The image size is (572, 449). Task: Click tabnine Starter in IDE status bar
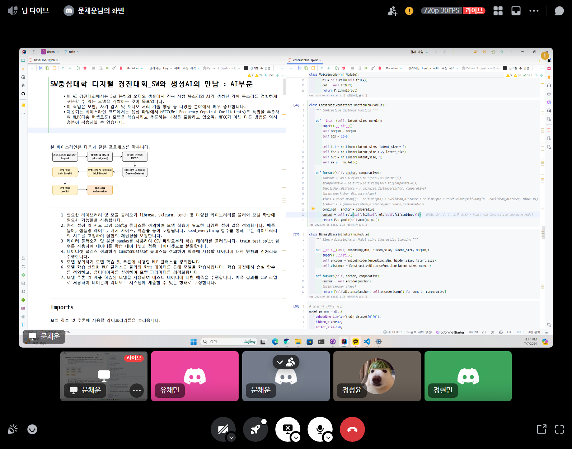click(450, 332)
